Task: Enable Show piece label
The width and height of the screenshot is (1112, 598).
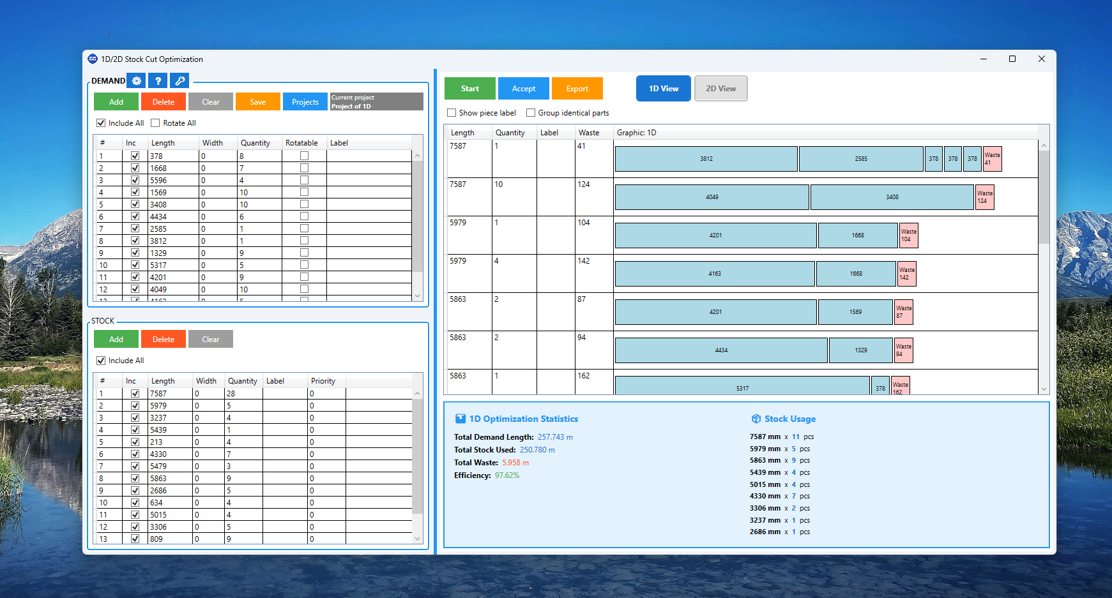Action: (x=452, y=112)
